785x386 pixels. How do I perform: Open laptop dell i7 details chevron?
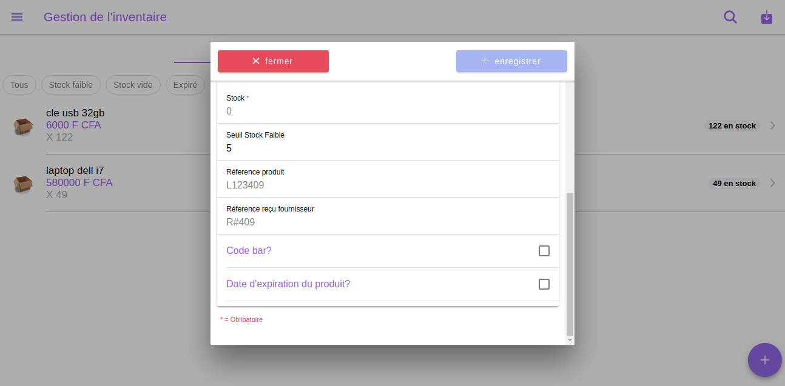click(773, 183)
